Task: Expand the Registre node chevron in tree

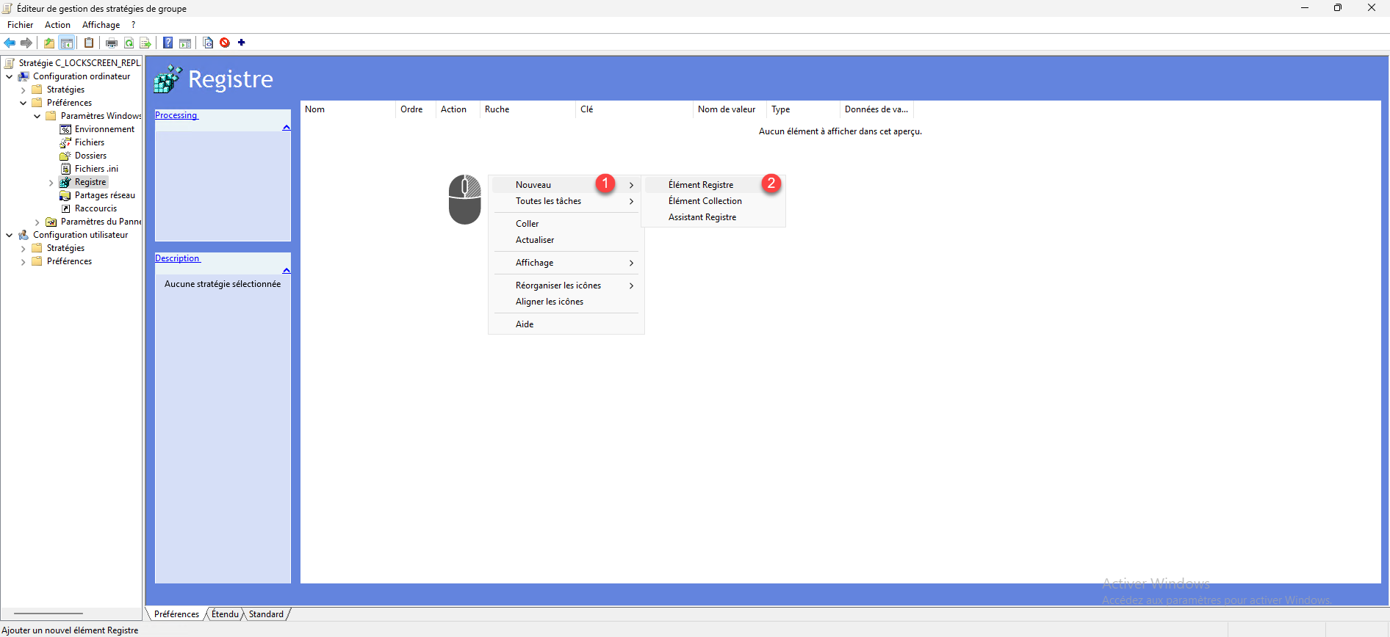Action: (x=51, y=183)
